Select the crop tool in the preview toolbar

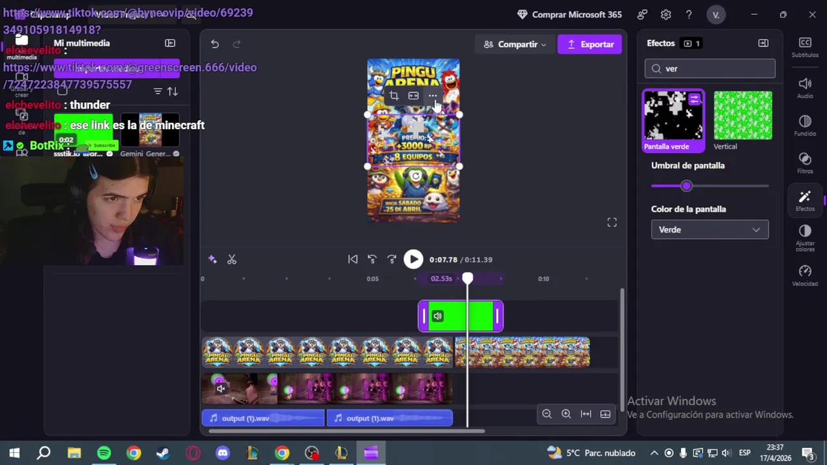click(x=393, y=96)
